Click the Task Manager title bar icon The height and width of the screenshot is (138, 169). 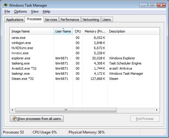[x=5, y=5]
